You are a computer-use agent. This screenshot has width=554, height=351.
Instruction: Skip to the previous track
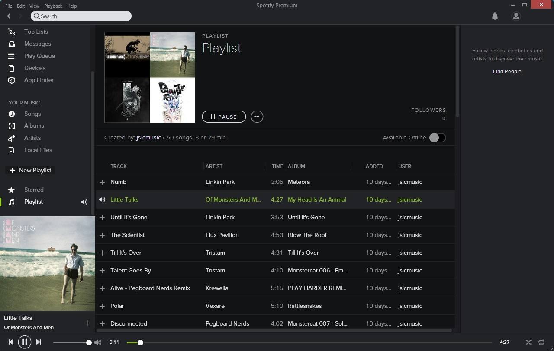click(x=11, y=342)
